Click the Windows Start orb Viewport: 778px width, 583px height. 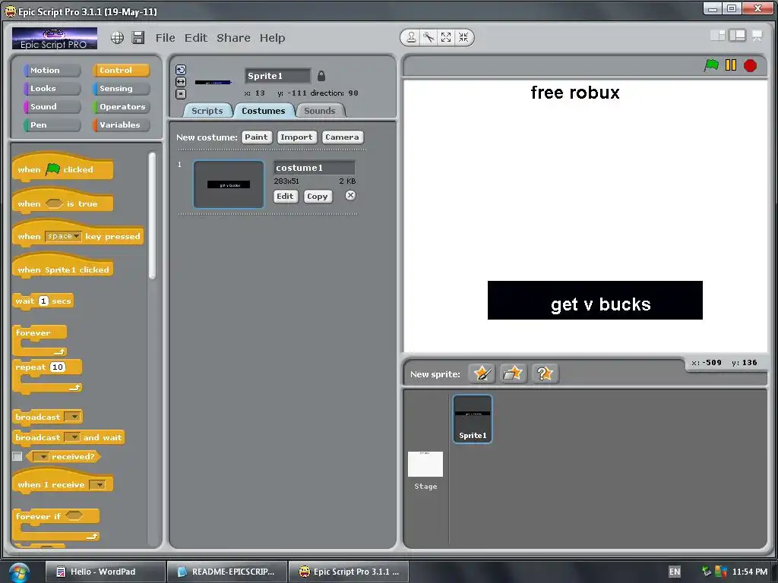pyautogui.click(x=19, y=572)
